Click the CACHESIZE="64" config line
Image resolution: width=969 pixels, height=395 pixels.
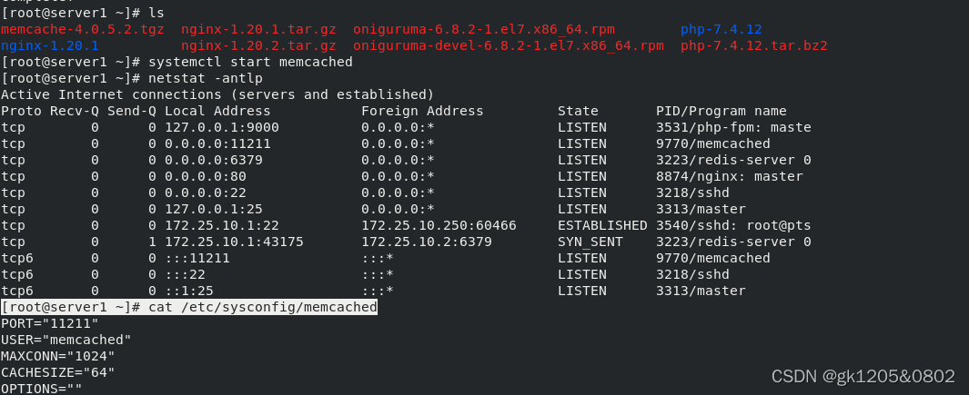point(58,373)
